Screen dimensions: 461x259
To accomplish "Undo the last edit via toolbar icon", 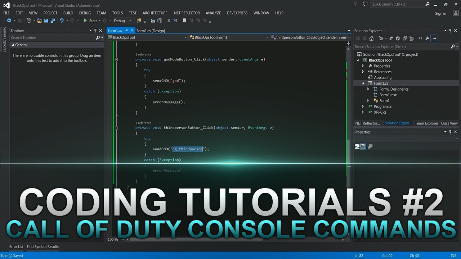I will [x=62, y=21].
